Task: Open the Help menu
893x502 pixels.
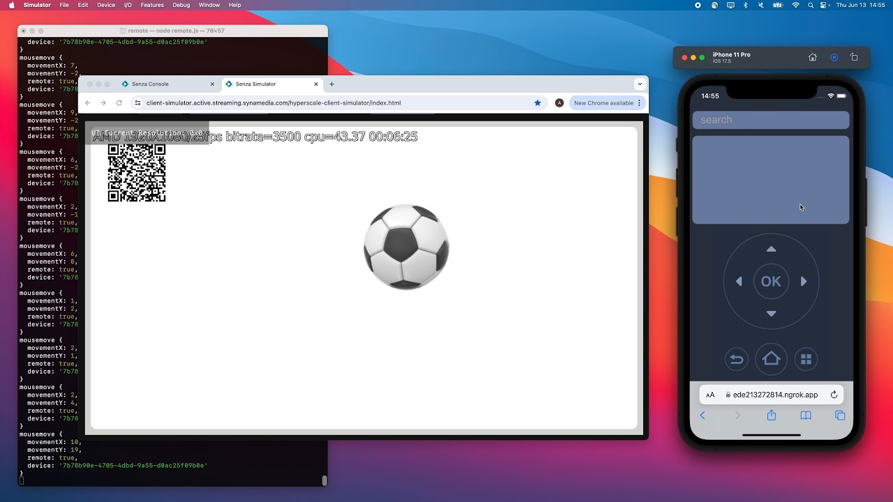Action: pos(235,5)
